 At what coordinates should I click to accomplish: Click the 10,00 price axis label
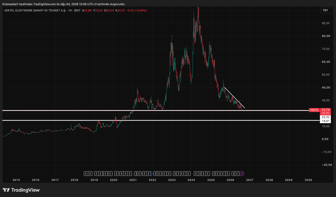325,126
